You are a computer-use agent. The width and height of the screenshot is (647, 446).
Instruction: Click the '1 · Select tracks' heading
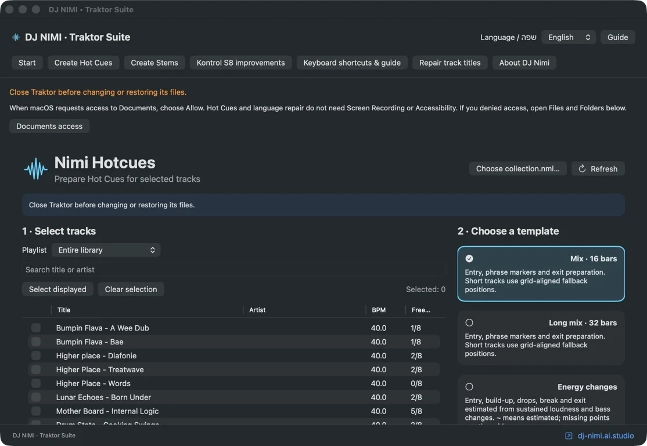click(x=59, y=231)
